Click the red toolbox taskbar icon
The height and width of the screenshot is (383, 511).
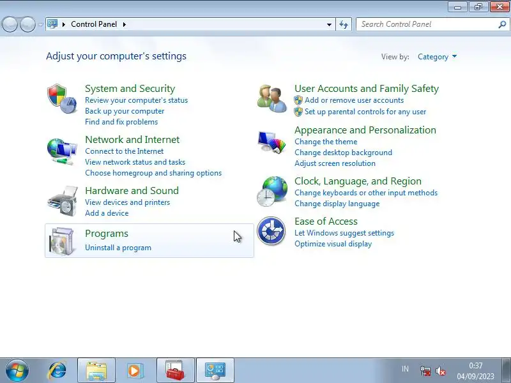coord(175,370)
